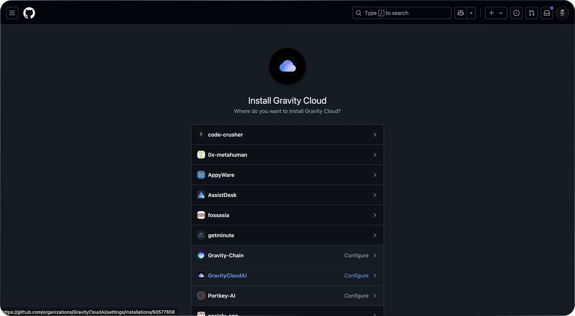Expand the code-crusher row chevron
575x316 pixels.
pos(375,134)
